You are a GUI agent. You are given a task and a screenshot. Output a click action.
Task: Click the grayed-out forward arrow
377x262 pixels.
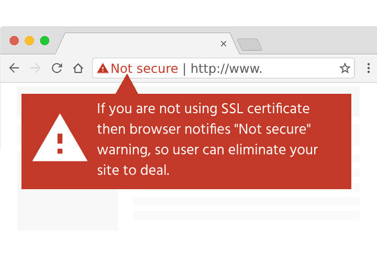click(x=36, y=68)
